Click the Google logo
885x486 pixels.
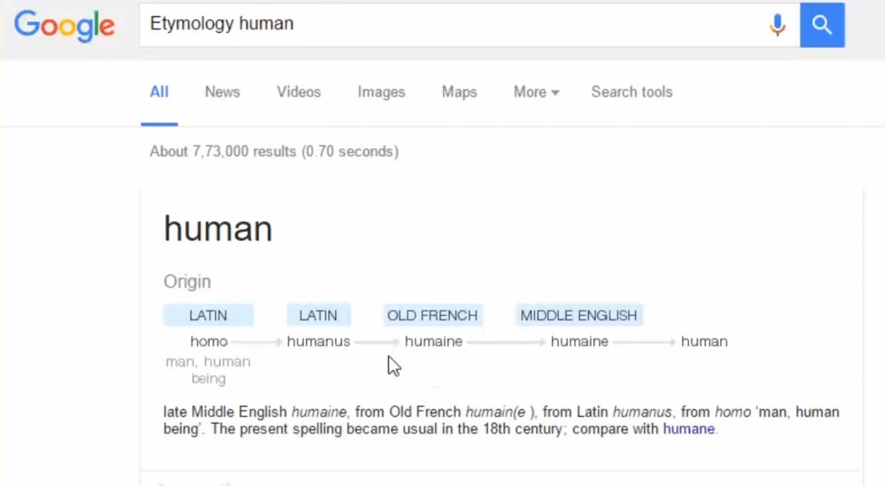64,25
